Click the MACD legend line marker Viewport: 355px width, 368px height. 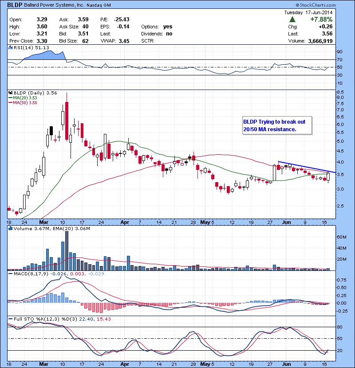(10, 274)
